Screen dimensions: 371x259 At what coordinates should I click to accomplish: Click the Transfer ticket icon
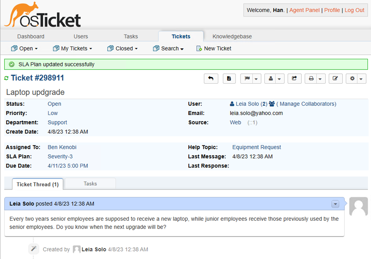click(295, 79)
